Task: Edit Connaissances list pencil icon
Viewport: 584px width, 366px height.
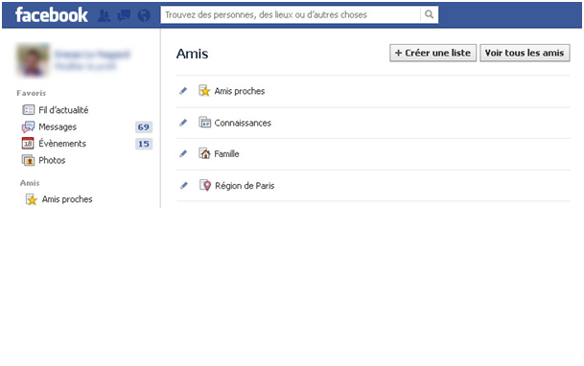Action: click(x=183, y=123)
